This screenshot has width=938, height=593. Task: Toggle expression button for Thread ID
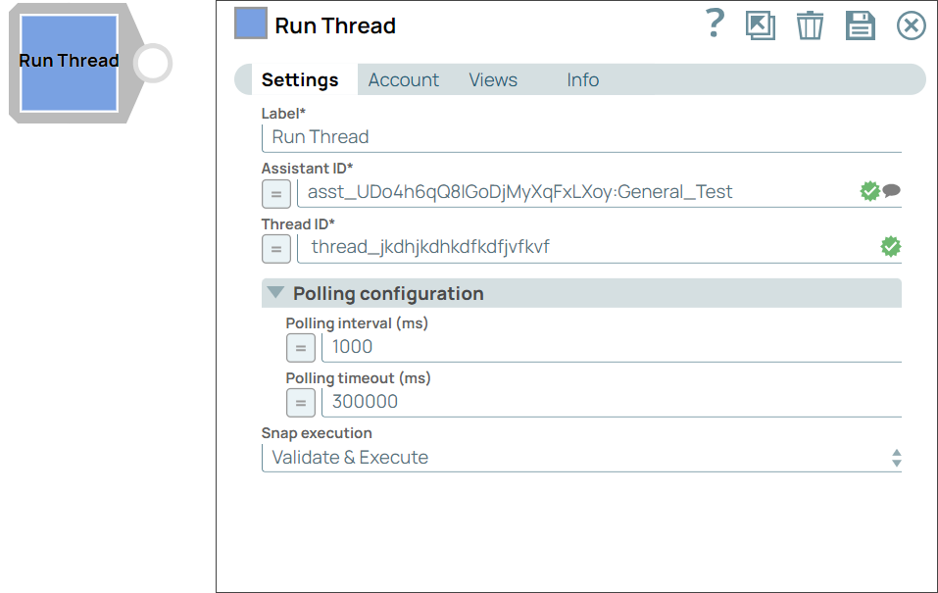(x=276, y=249)
